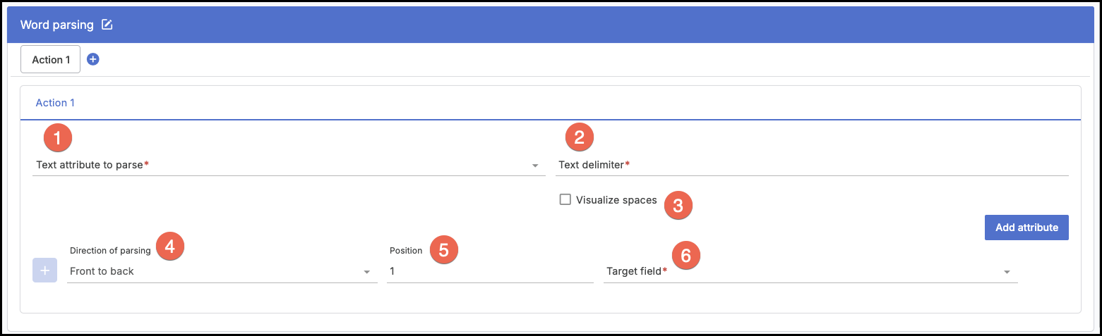Image resolution: width=1102 pixels, height=336 pixels.
Task: Click the red numbered marker 5
Action: 444,250
